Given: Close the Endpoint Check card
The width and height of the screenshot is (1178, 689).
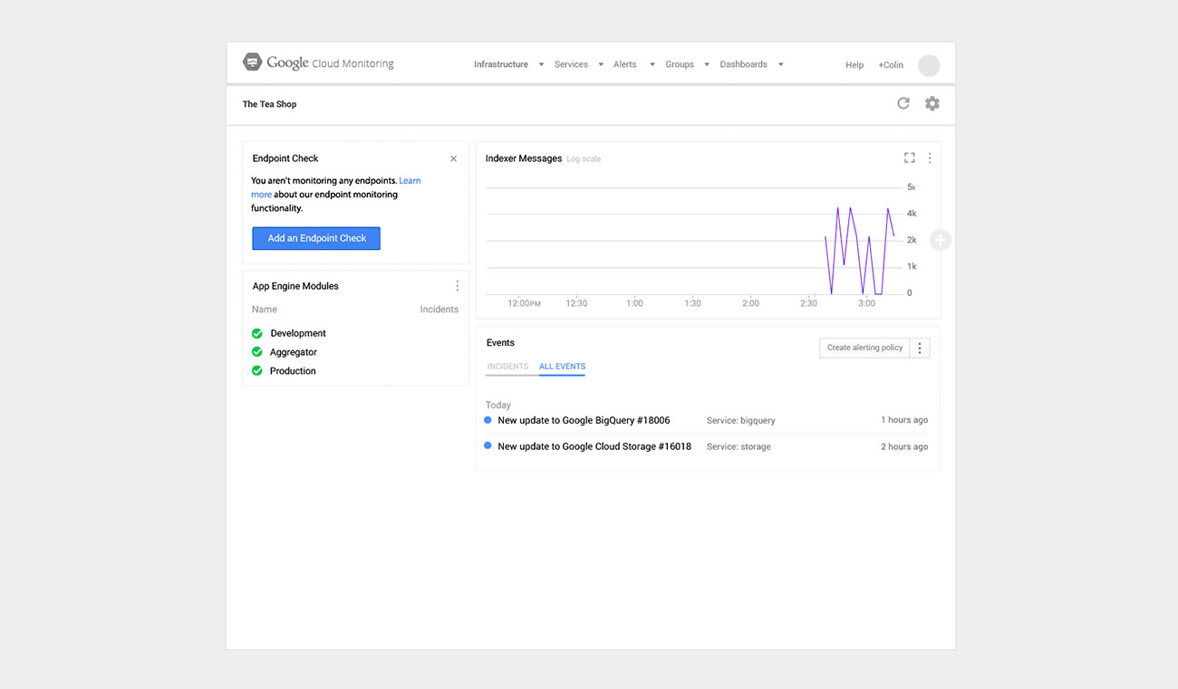Looking at the screenshot, I should [x=454, y=158].
